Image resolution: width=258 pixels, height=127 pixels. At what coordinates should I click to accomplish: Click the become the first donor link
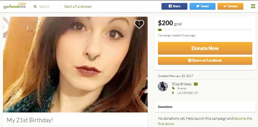pyautogui.click(x=205, y=121)
